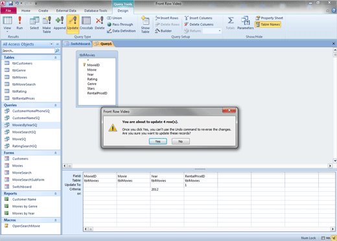Screen dimensions: 337x241
Task: Click the View icon in Results group
Action: [7, 23]
